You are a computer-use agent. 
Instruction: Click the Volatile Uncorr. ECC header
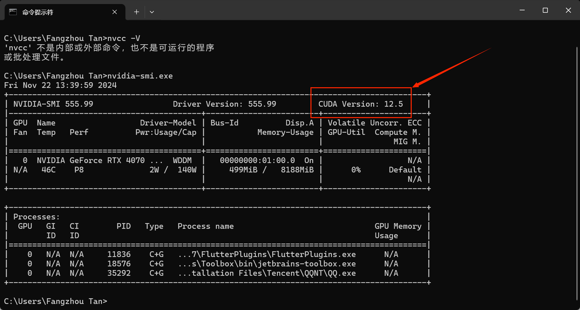point(375,123)
